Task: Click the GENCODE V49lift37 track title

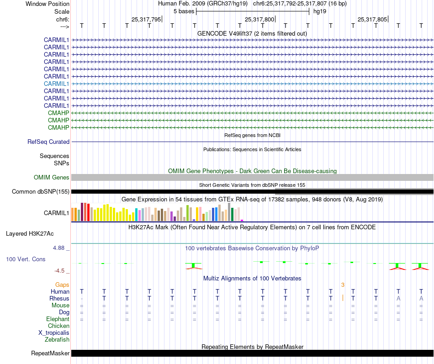Action: pyautogui.click(x=252, y=33)
